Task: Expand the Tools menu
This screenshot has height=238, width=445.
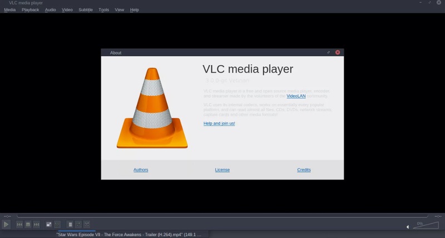Action: coord(104,10)
